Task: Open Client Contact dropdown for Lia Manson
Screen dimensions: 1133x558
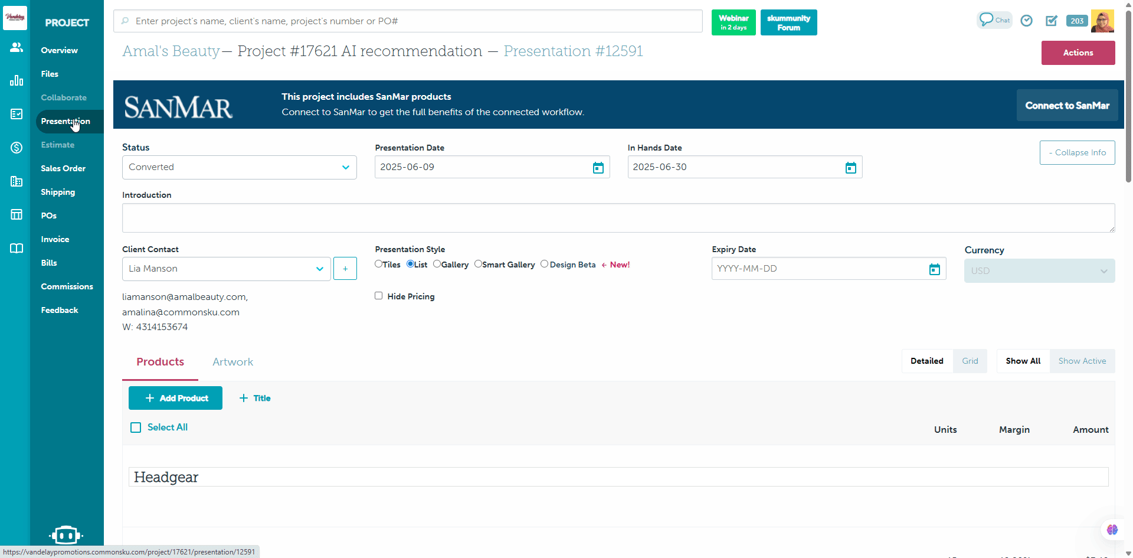Action: (226, 269)
